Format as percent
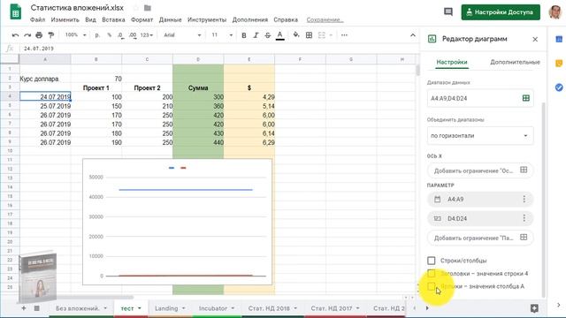566x318 pixels. [x=109, y=35]
